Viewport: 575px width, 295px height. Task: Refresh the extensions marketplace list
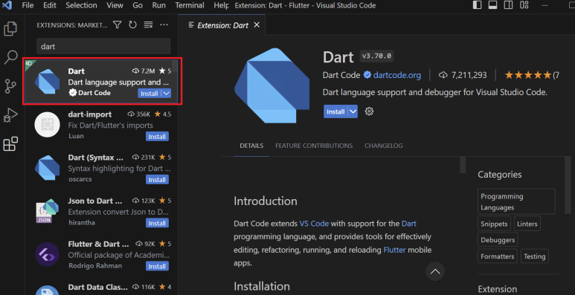tap(132, 25)
